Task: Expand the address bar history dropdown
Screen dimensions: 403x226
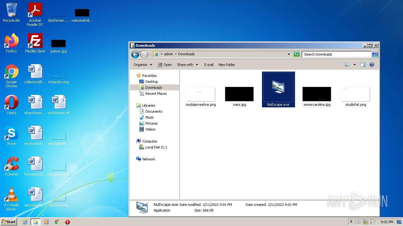Action: (289, 54)
